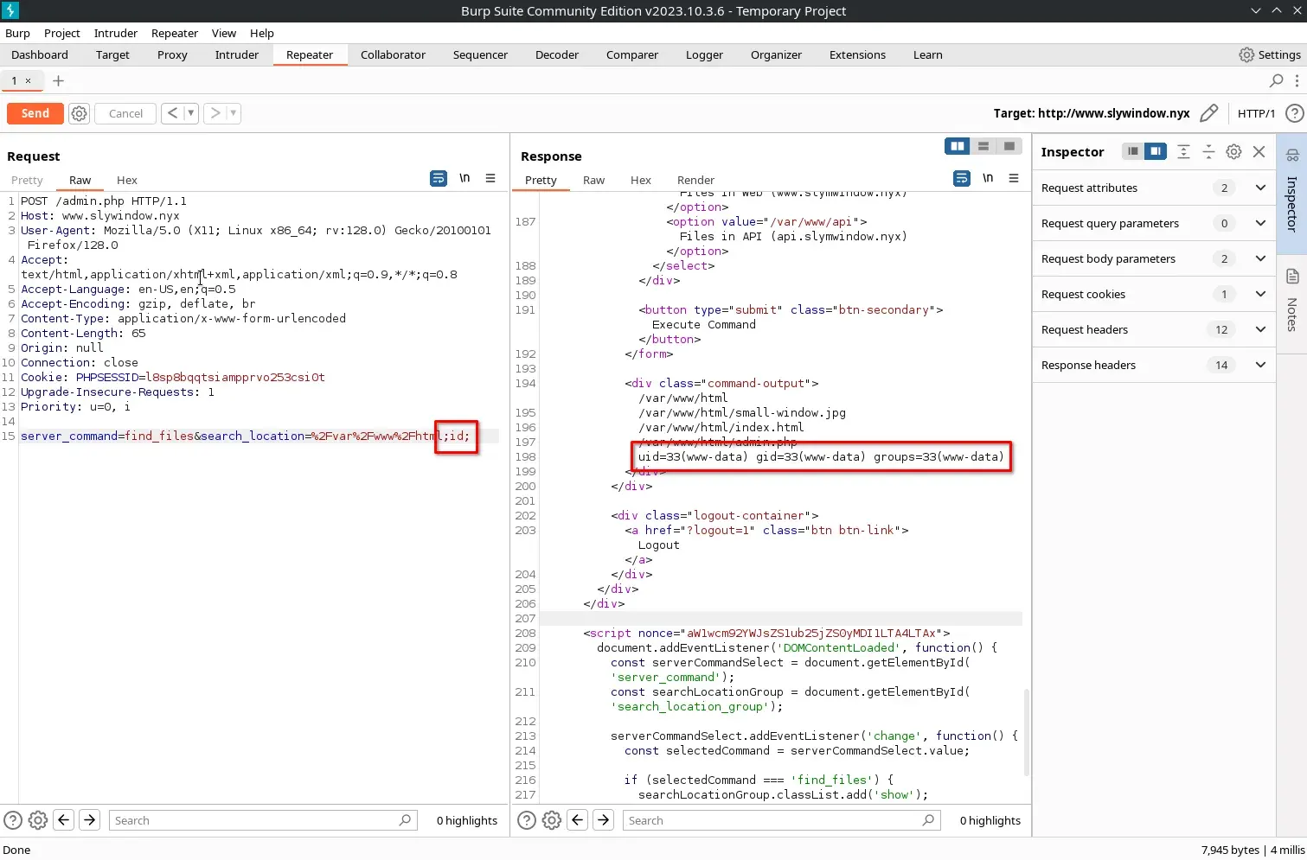Expand Response headers section
This screenshot has height=860, width=1307.
pyautogui.click(x=1154, y=365)
